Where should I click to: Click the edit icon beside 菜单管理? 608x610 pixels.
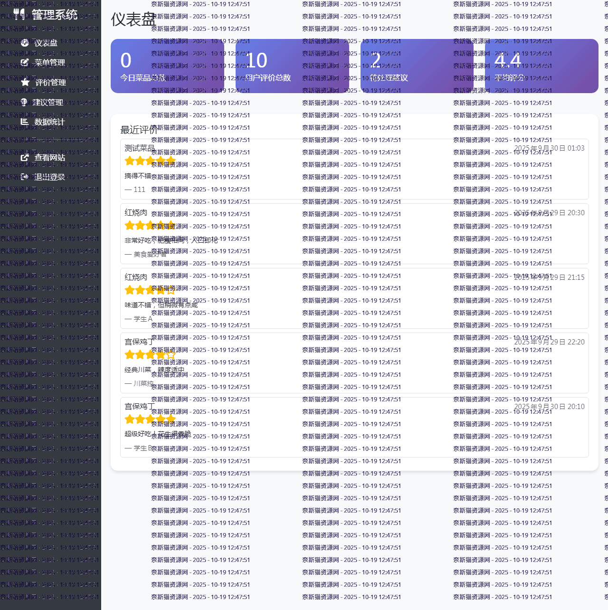25,63
